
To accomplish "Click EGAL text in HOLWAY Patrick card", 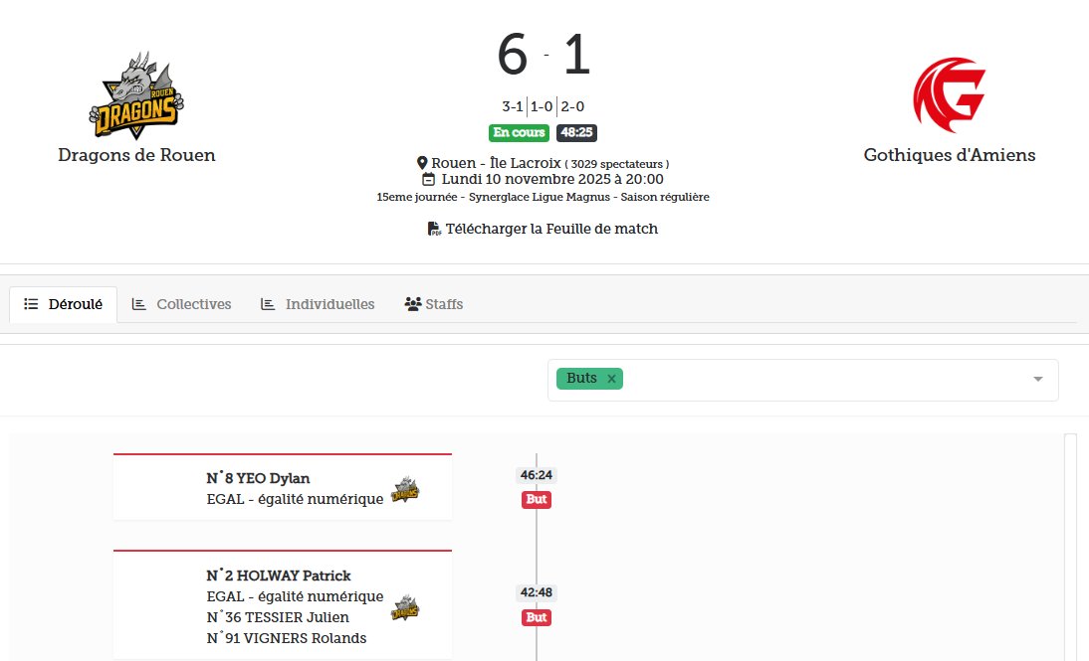I will point(295,595).
